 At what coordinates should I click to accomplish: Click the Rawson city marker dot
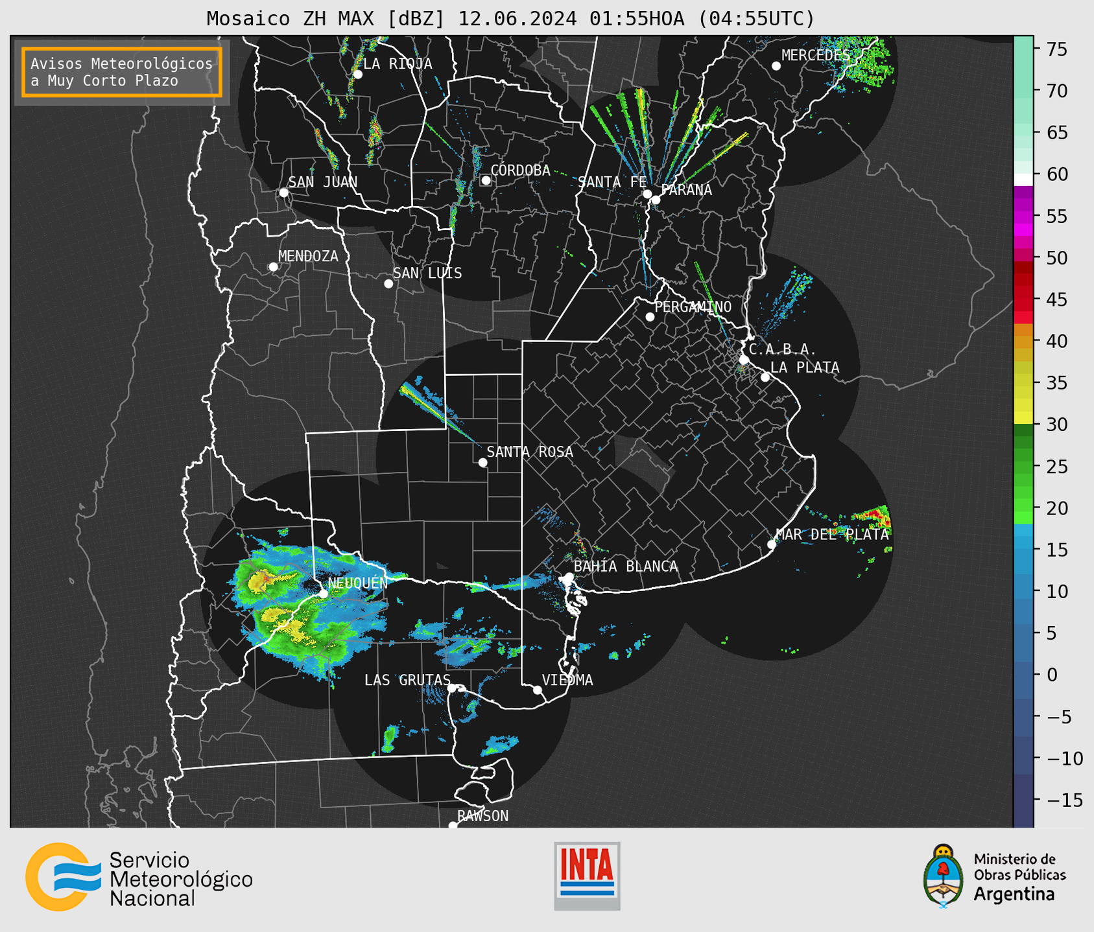click(x=453, y=826)
